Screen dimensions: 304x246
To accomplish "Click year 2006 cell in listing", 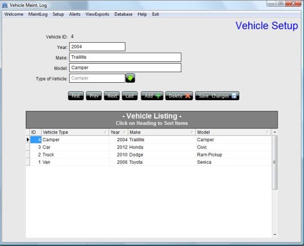I will [x=119, y=162].
